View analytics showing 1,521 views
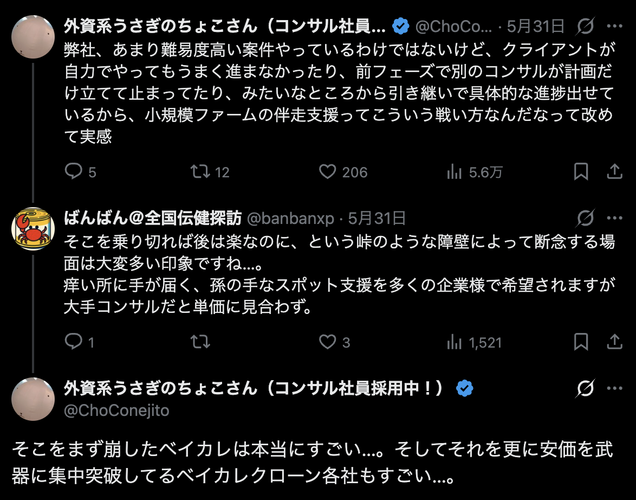 tap(454, 342)
